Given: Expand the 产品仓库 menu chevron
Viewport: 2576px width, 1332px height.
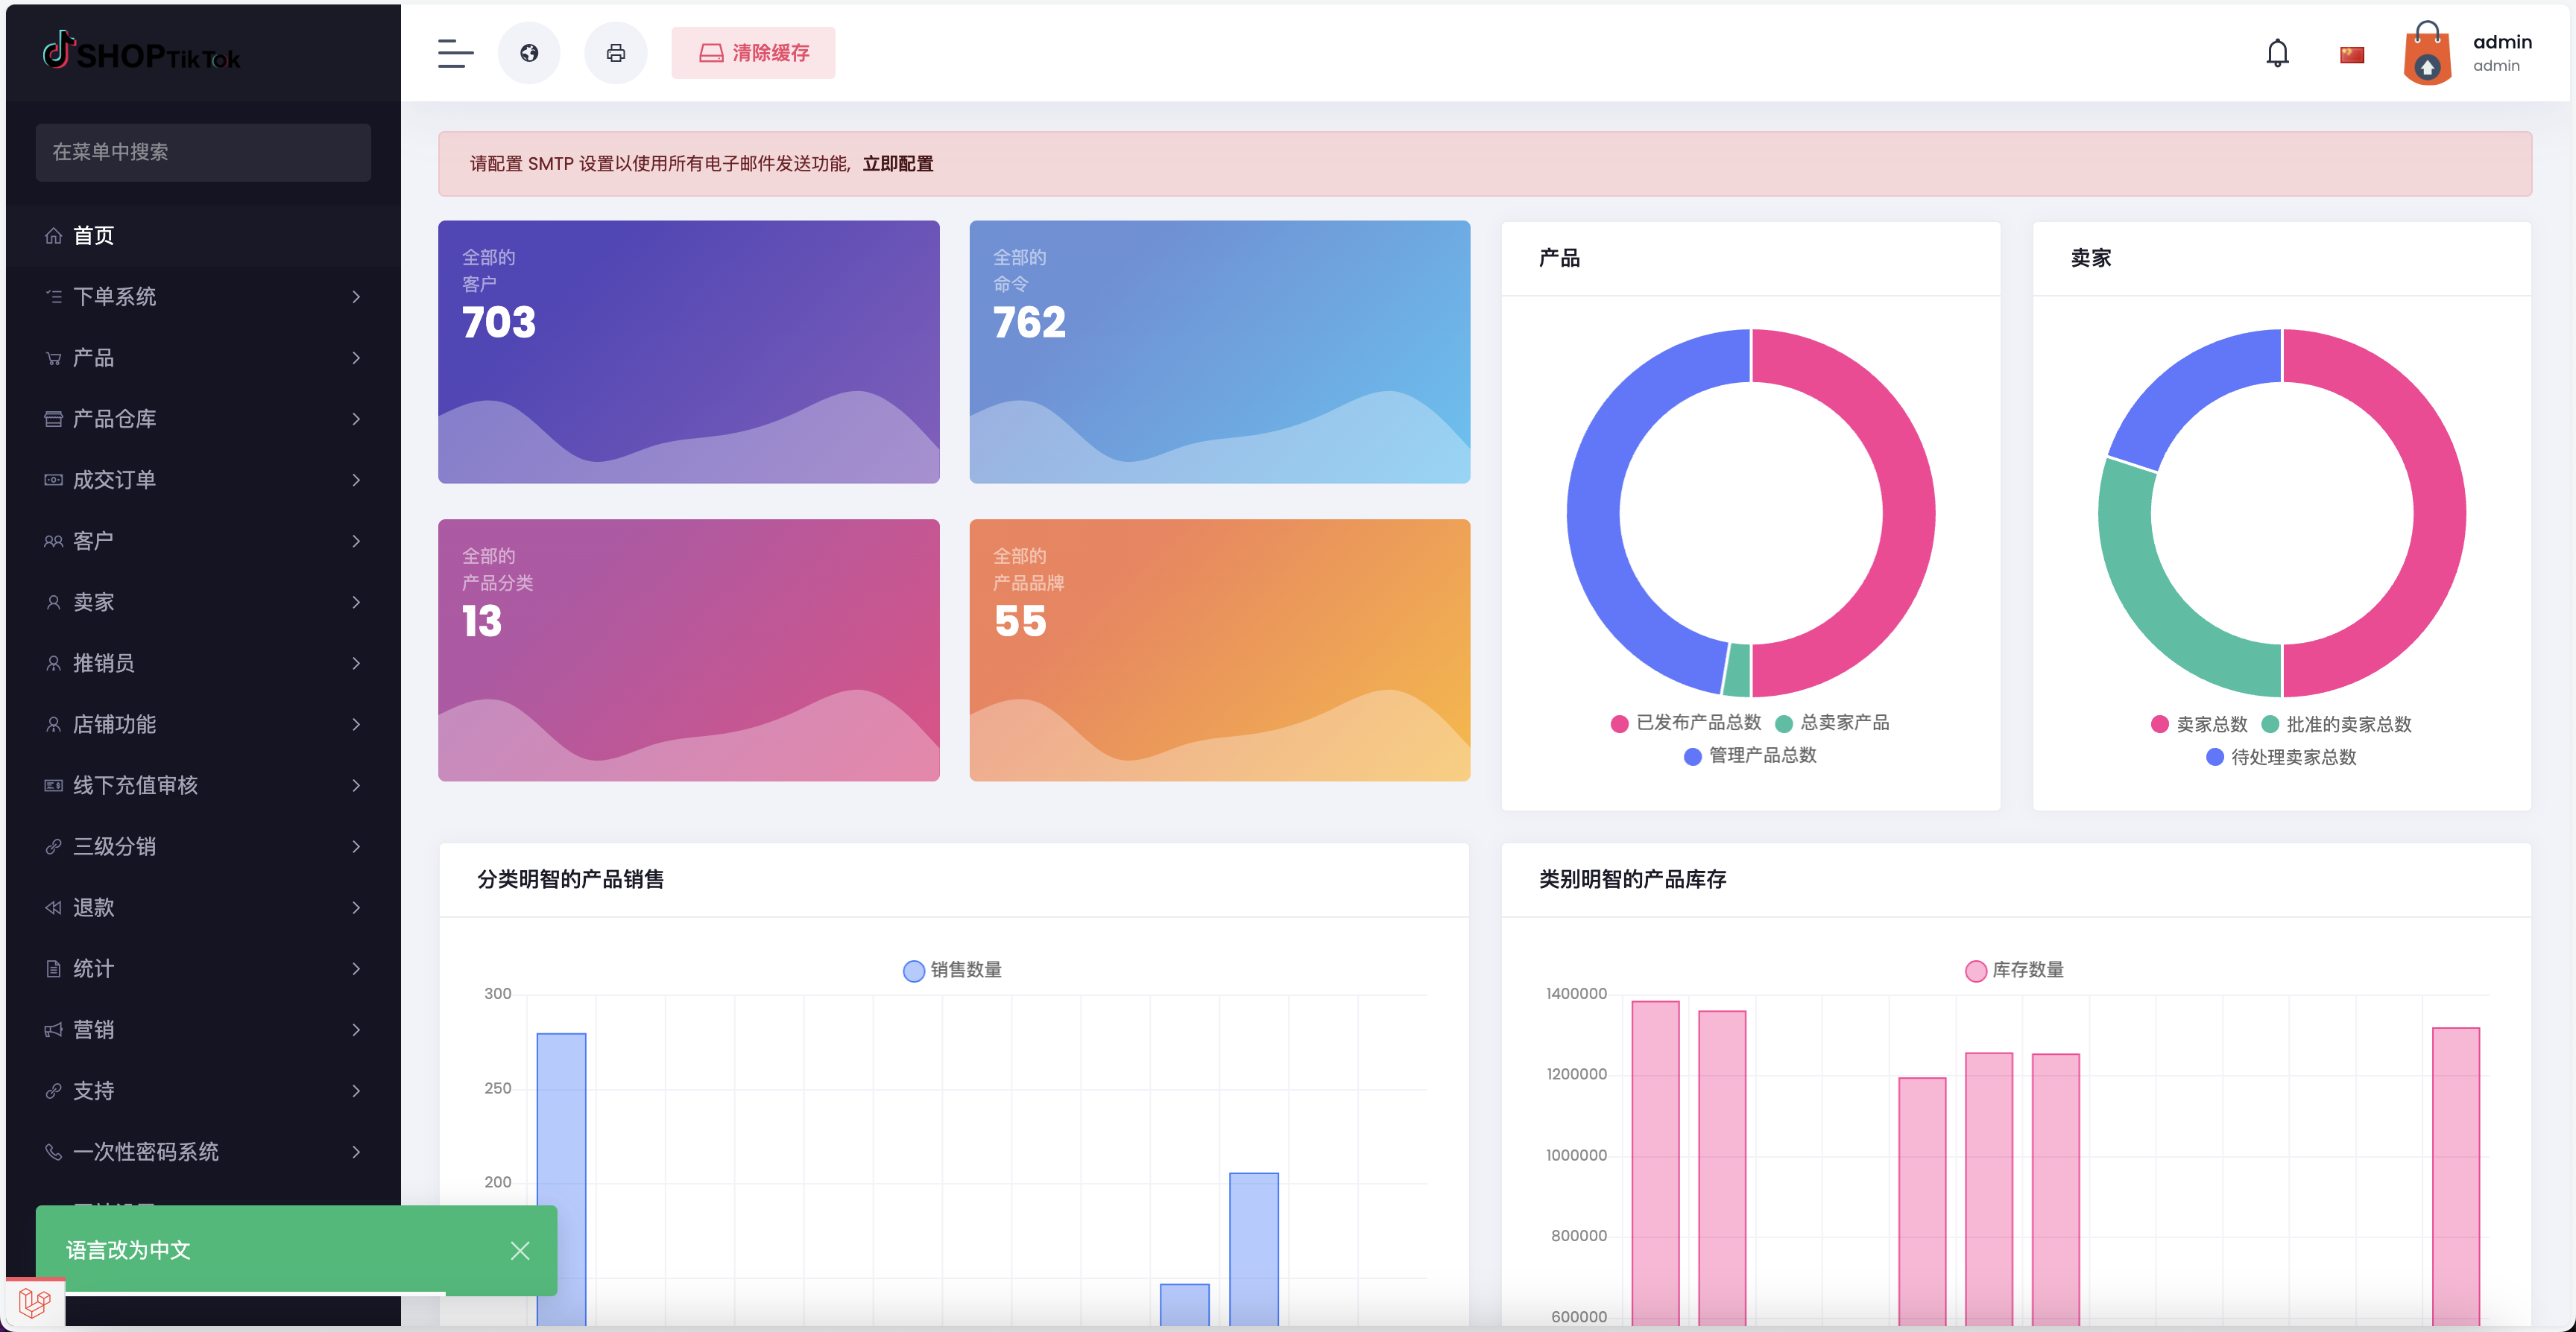Looking at the screenshot, I should pos(356,419).
